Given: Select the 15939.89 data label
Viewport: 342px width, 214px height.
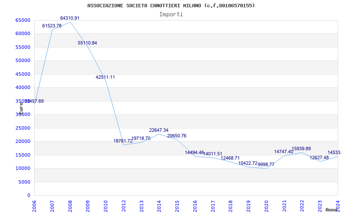Looking at the screenshot, I should pos(301,149).
